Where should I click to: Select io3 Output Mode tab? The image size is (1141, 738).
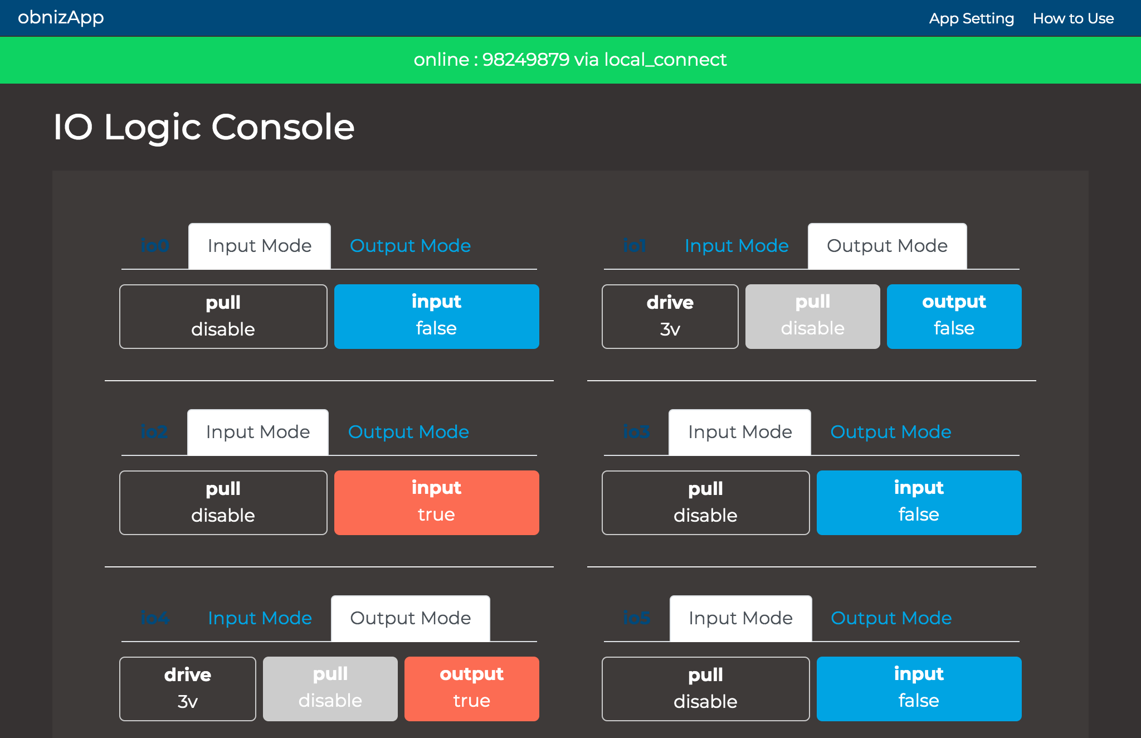click(x=890, y=432)
